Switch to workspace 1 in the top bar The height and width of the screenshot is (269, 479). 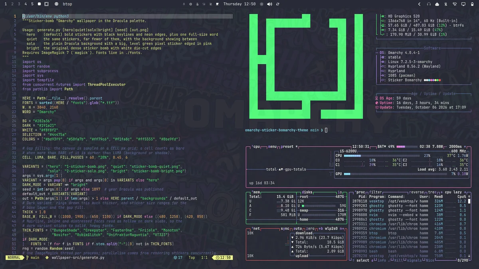click(x=6, y=4)
